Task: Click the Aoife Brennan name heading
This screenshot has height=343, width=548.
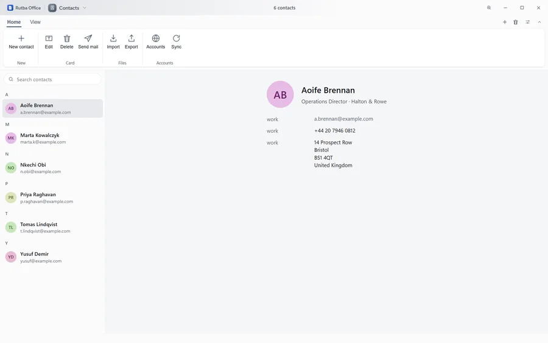Action: (x=328, y=90)
